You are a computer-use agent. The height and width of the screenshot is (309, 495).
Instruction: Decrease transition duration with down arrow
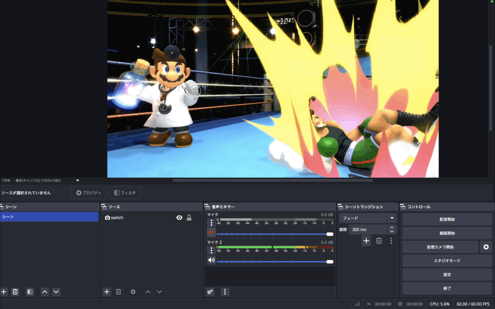tap(392, 232)
